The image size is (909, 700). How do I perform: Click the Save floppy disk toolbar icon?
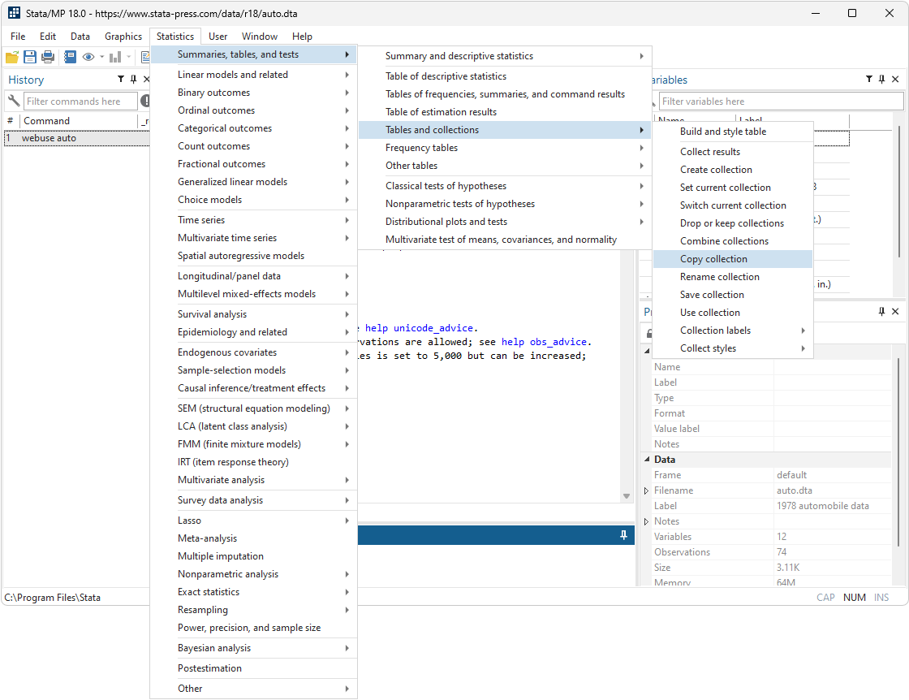pyautogui.click(x=29, y=57)
